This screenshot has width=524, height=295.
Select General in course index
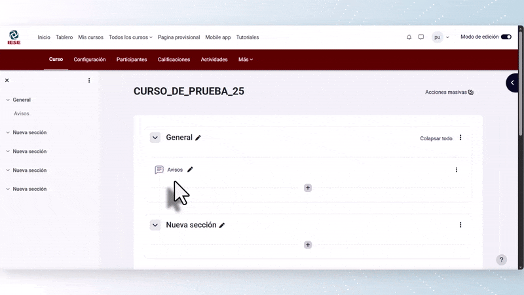[22, 100]
